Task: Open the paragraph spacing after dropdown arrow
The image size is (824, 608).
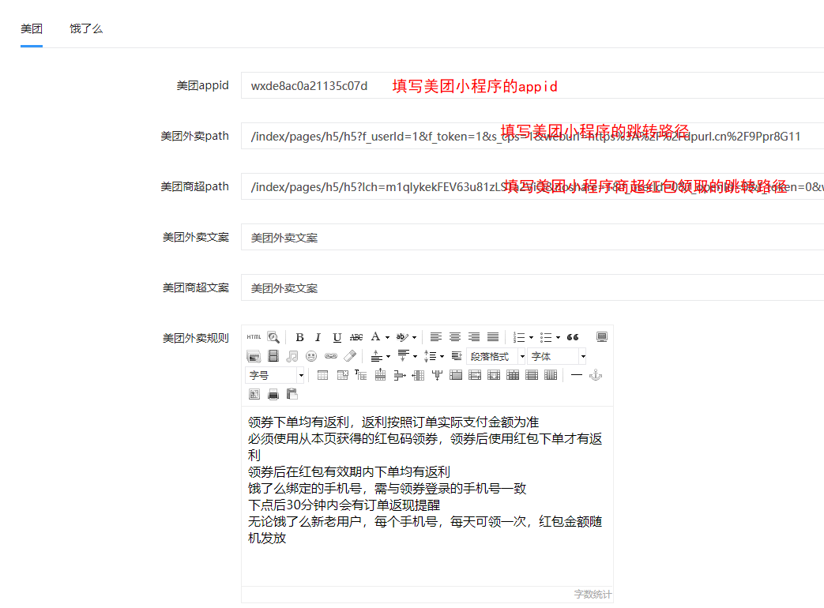Action: point(415,356)
